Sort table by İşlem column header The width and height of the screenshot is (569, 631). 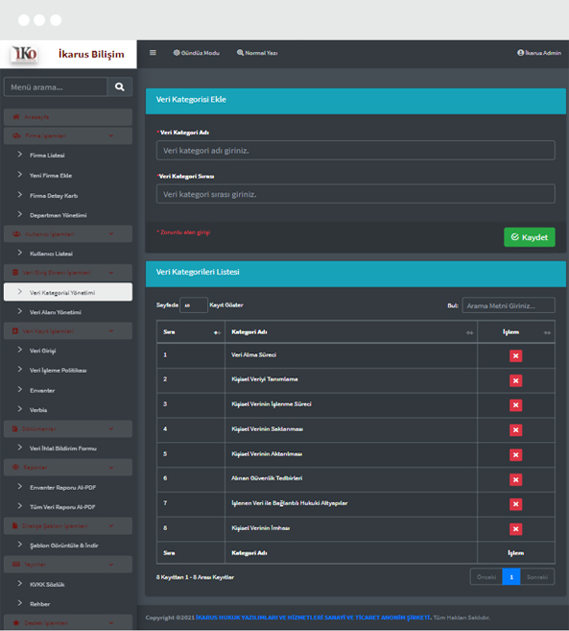point(516,332)
